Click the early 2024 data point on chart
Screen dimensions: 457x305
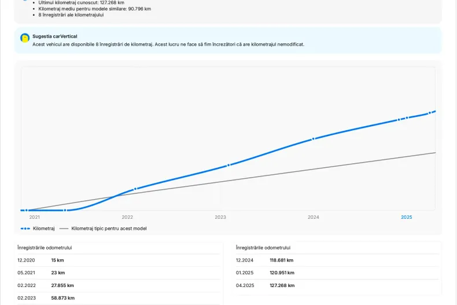pos(314,139)
